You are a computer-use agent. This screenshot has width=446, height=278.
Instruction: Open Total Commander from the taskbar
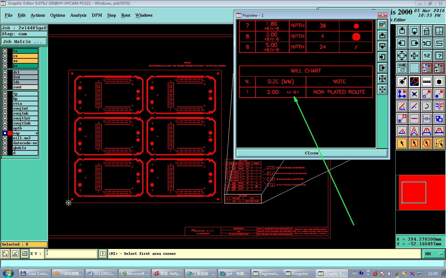click(35, 273)
